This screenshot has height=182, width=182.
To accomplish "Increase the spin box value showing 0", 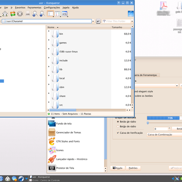I will (169, 128).
